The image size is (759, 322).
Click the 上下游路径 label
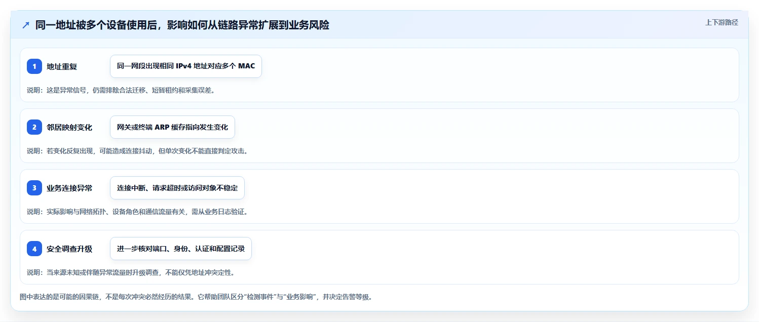coord(722,22)
